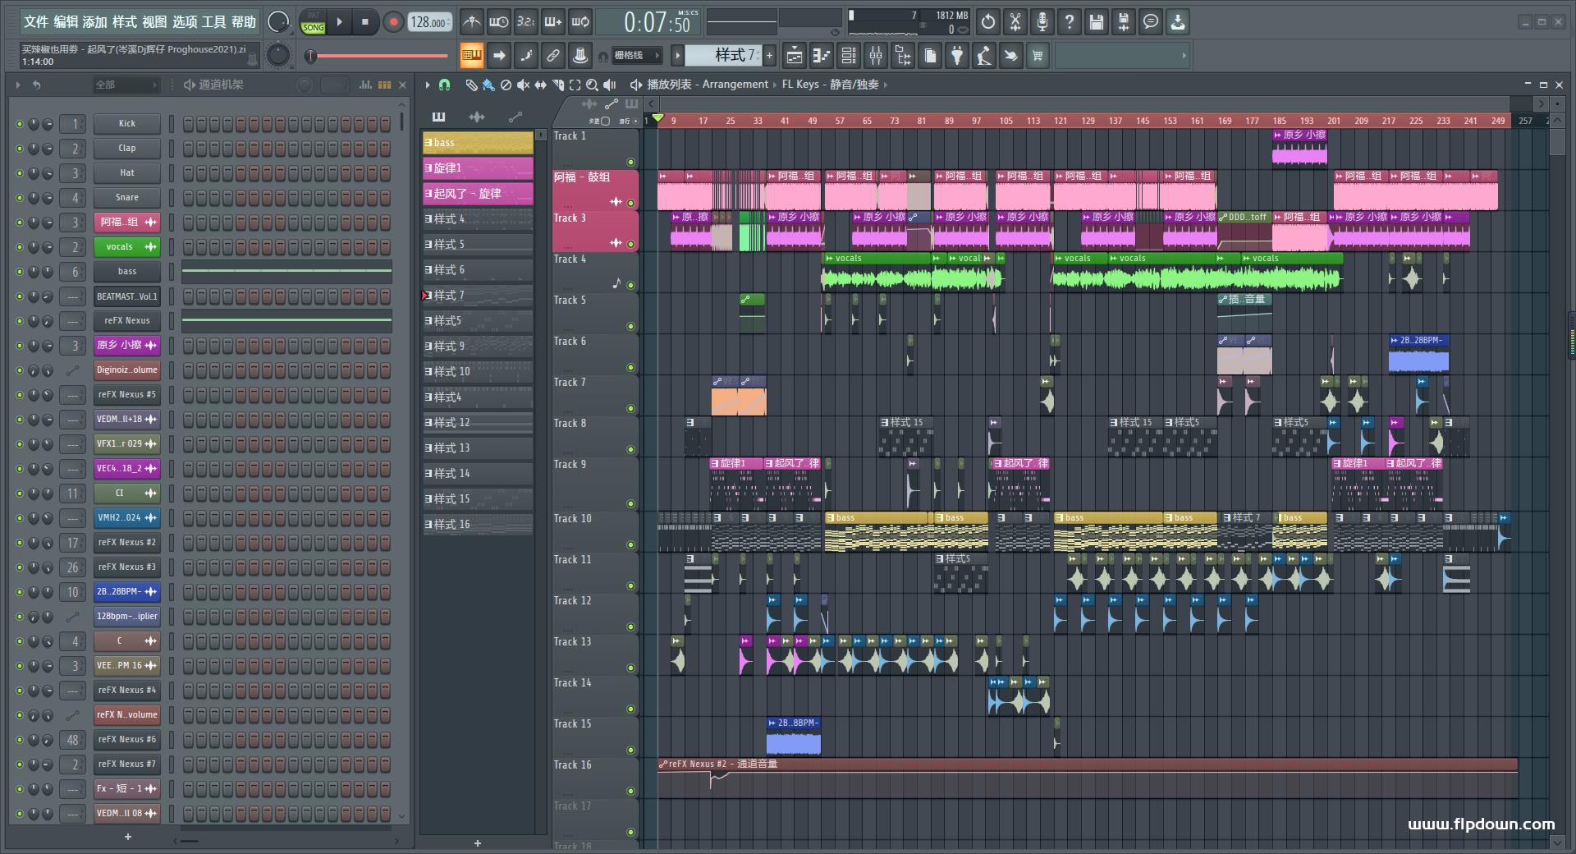Mute the Kick channel green LED
1576x854 pixels.
tap(20, 124)
